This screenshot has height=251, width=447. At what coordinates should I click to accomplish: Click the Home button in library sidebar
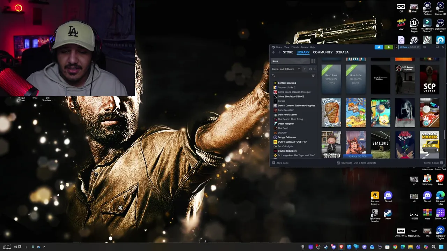point(290,61)
